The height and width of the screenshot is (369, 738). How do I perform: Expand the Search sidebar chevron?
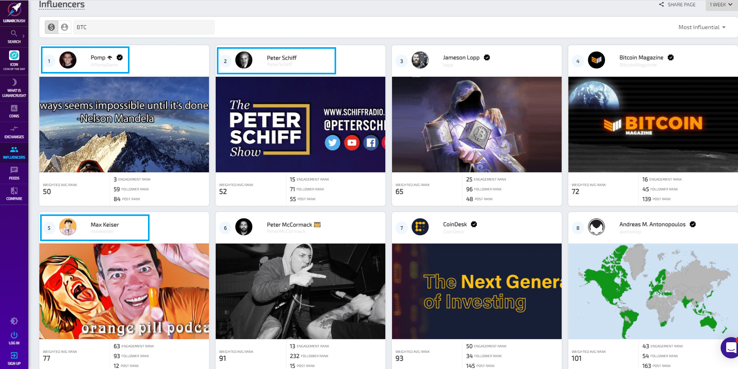tap(24, 36)
